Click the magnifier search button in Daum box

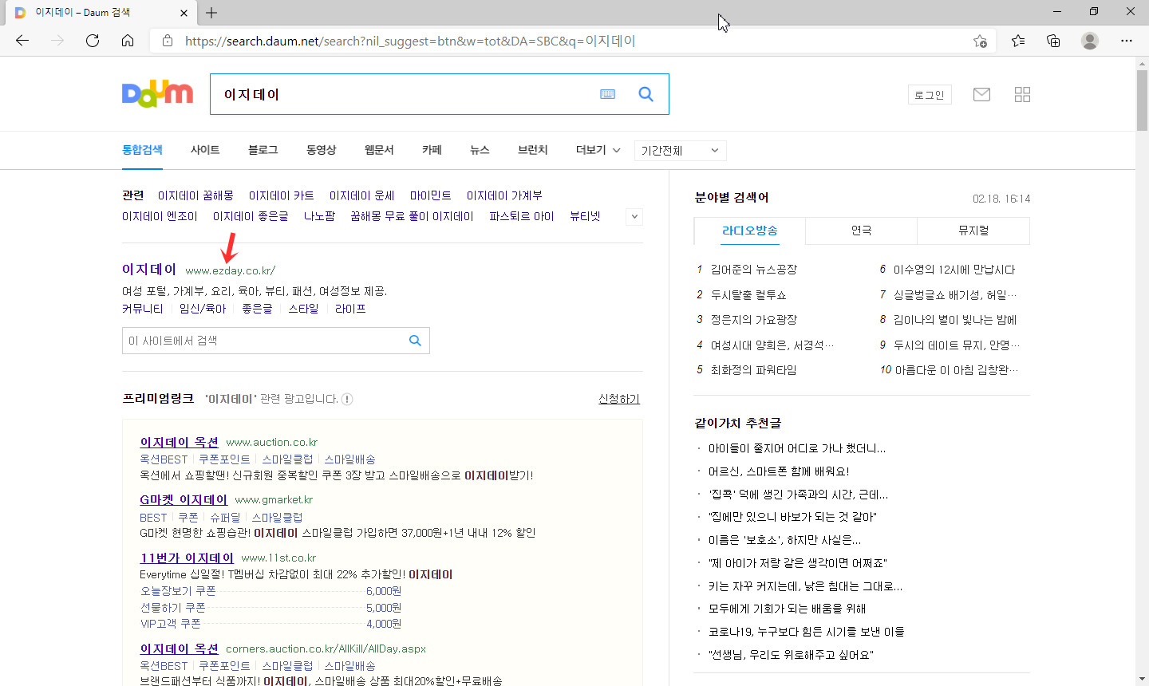click(x=646, y=94)
